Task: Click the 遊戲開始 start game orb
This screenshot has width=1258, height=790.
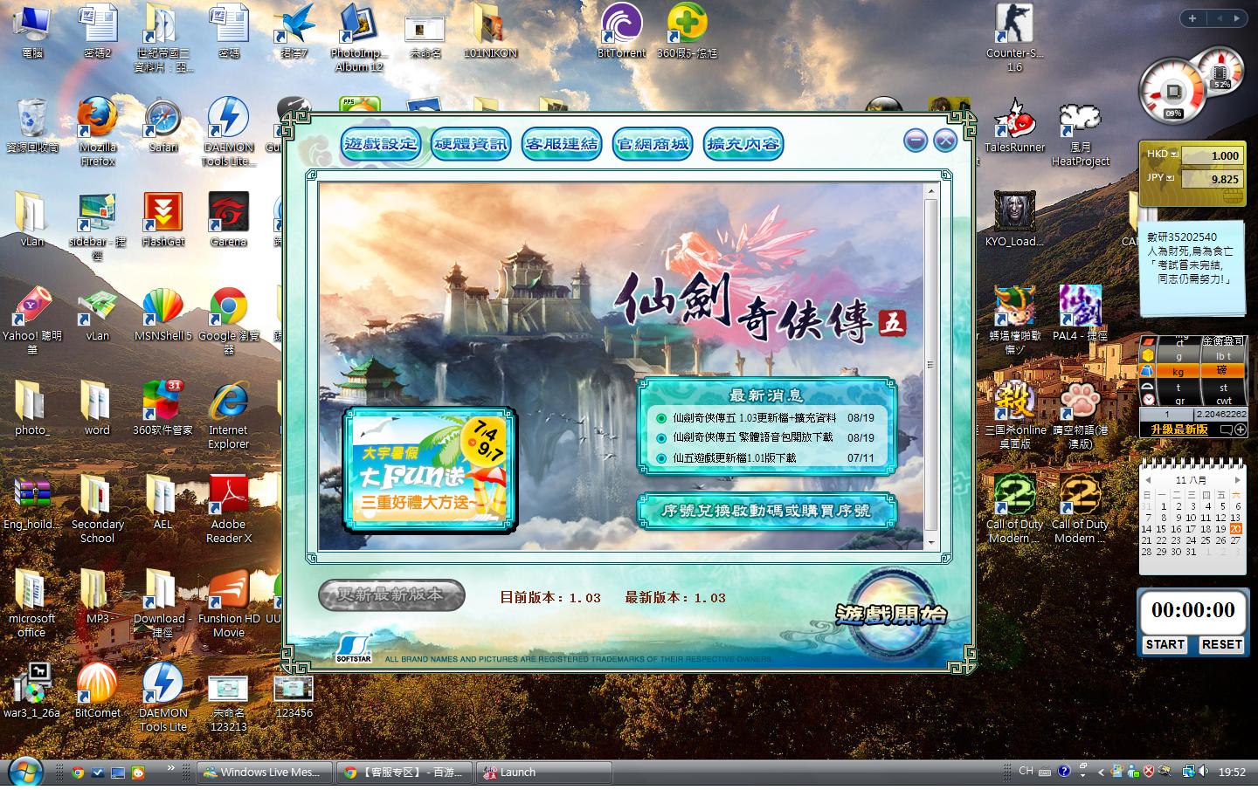Action: 889,616
